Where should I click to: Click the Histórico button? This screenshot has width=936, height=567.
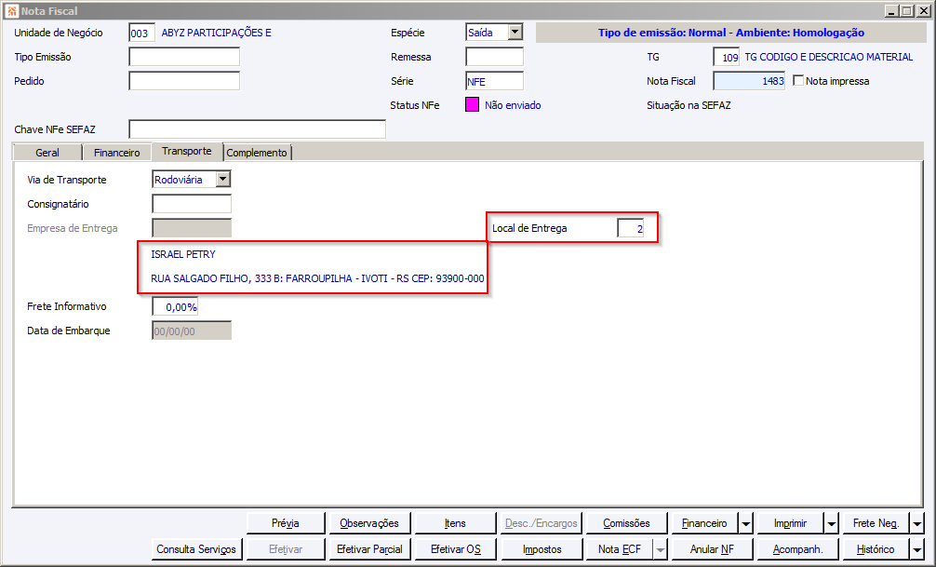click(876, 549)
